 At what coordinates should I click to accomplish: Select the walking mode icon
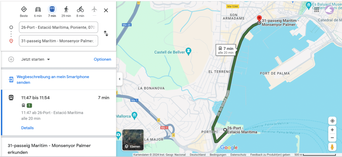(x=66, y=9)
